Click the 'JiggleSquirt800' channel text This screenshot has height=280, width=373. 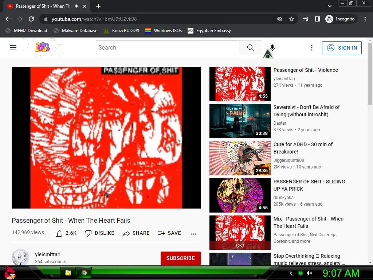pyautogui.click(x=289, y=160)
